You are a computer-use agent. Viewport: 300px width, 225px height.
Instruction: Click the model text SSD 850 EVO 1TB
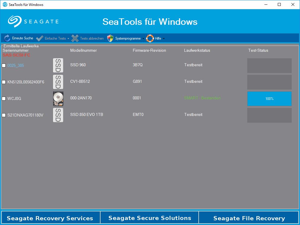[x=87, y=114]
